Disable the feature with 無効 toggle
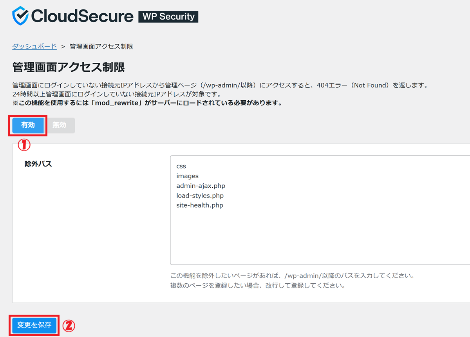The height and width of the screenshot is (337, 470). (59, 125)
